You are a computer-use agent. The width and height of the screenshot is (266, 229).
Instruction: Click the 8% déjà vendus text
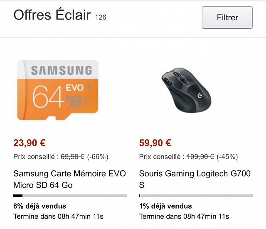click(39, 206)
